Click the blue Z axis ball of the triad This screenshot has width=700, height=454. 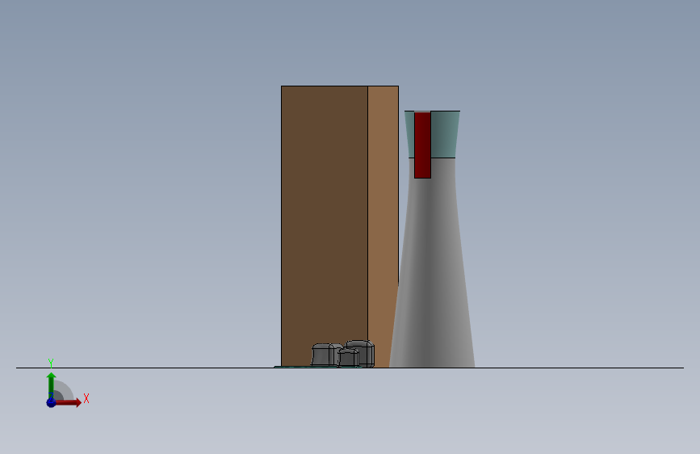tap(52, 402)
